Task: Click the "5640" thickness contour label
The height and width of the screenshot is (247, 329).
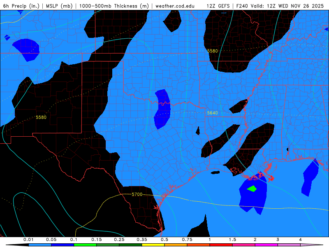Action: (212, 113)
